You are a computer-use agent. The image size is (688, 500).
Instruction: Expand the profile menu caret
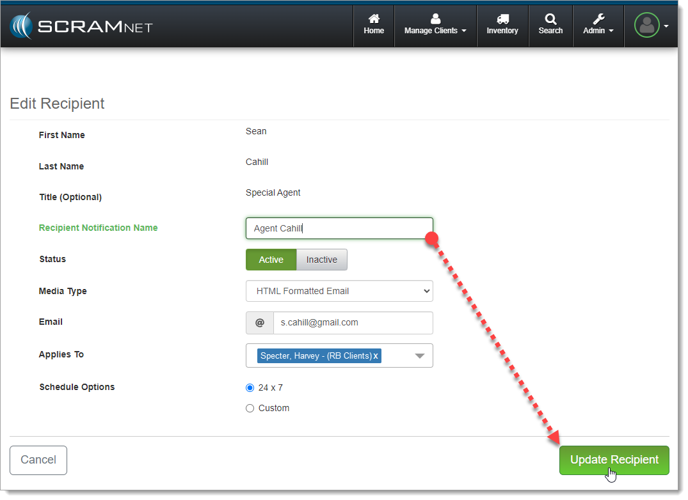[x=666, y=26]
